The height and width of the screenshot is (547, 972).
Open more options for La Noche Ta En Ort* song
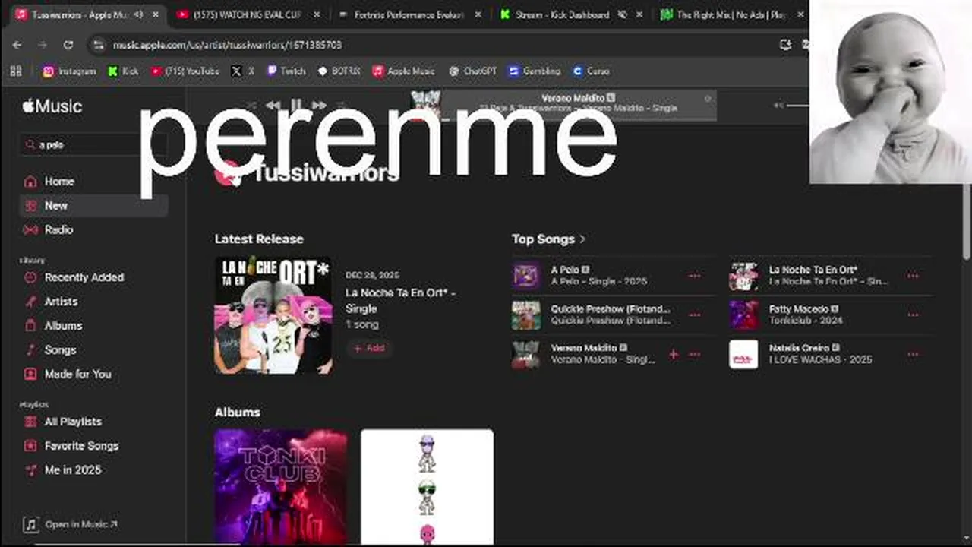(x=913, y=276)
